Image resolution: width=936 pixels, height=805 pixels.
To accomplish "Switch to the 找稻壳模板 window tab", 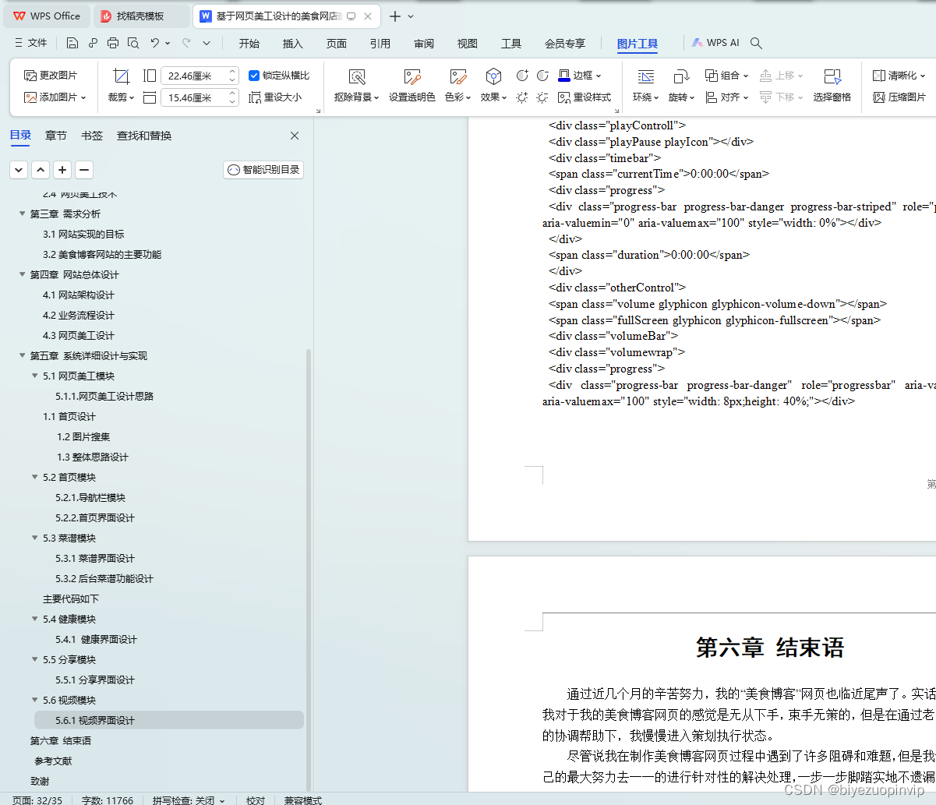I will tap(140, 16).
